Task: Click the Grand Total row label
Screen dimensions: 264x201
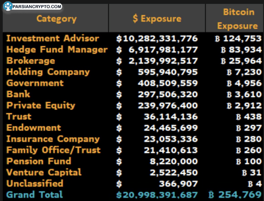Action: (x=35, y=195)
